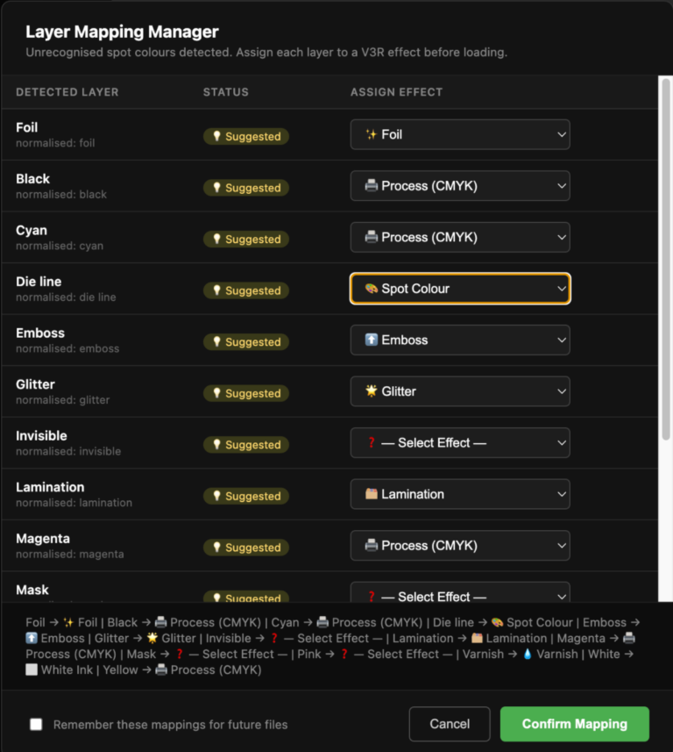Click the Assign Effect column header
673x752 pixels.
click(396, 92)
